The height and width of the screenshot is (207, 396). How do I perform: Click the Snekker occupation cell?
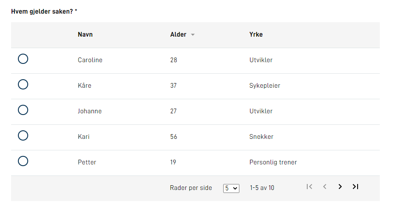click(261, 137)
